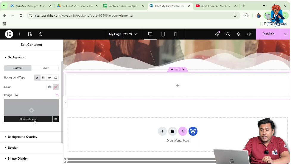Viewport: 291px width, 165px height.
Task: Open the Publish options dropdown arrow
Action: (286, 34)
